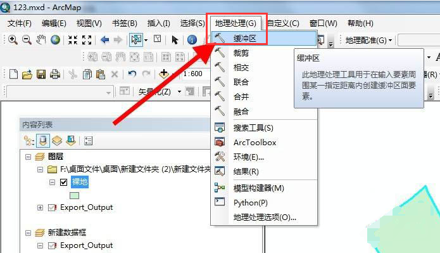The width and height of the screenshot is (440, 253).
Task: Uncheck the 裸地 layer checkbox
Action: tap(64, 183)
